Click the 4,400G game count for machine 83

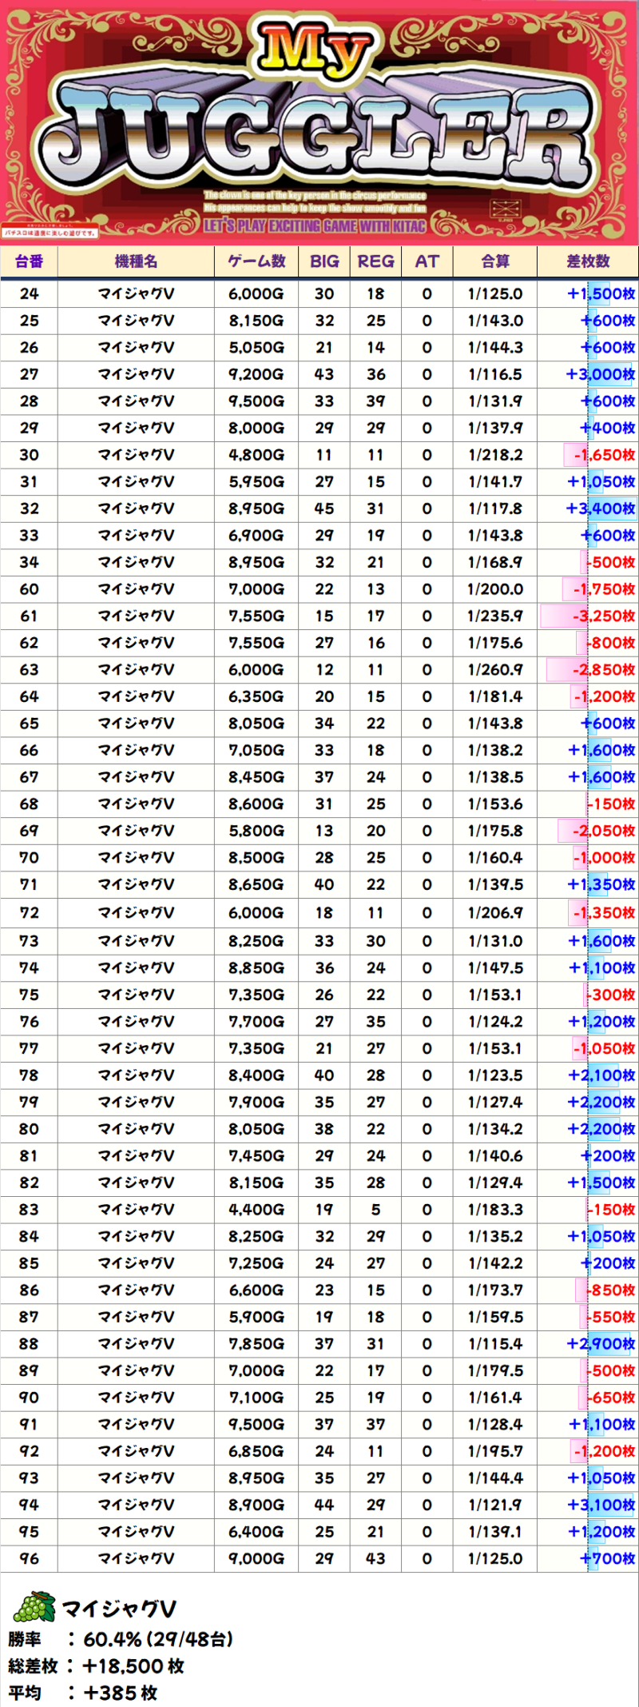[x=256, y=1210]
